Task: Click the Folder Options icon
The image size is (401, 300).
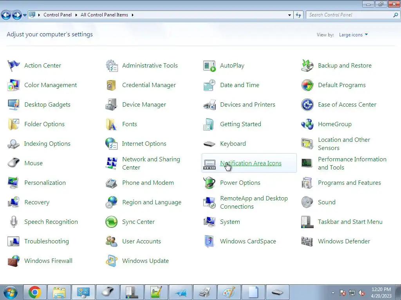Action: [14, 124]
